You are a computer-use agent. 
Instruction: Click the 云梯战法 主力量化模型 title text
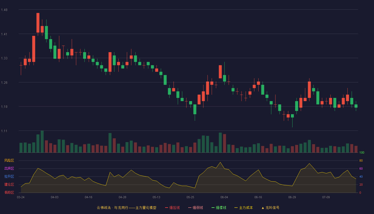click(x=127, y=208)
